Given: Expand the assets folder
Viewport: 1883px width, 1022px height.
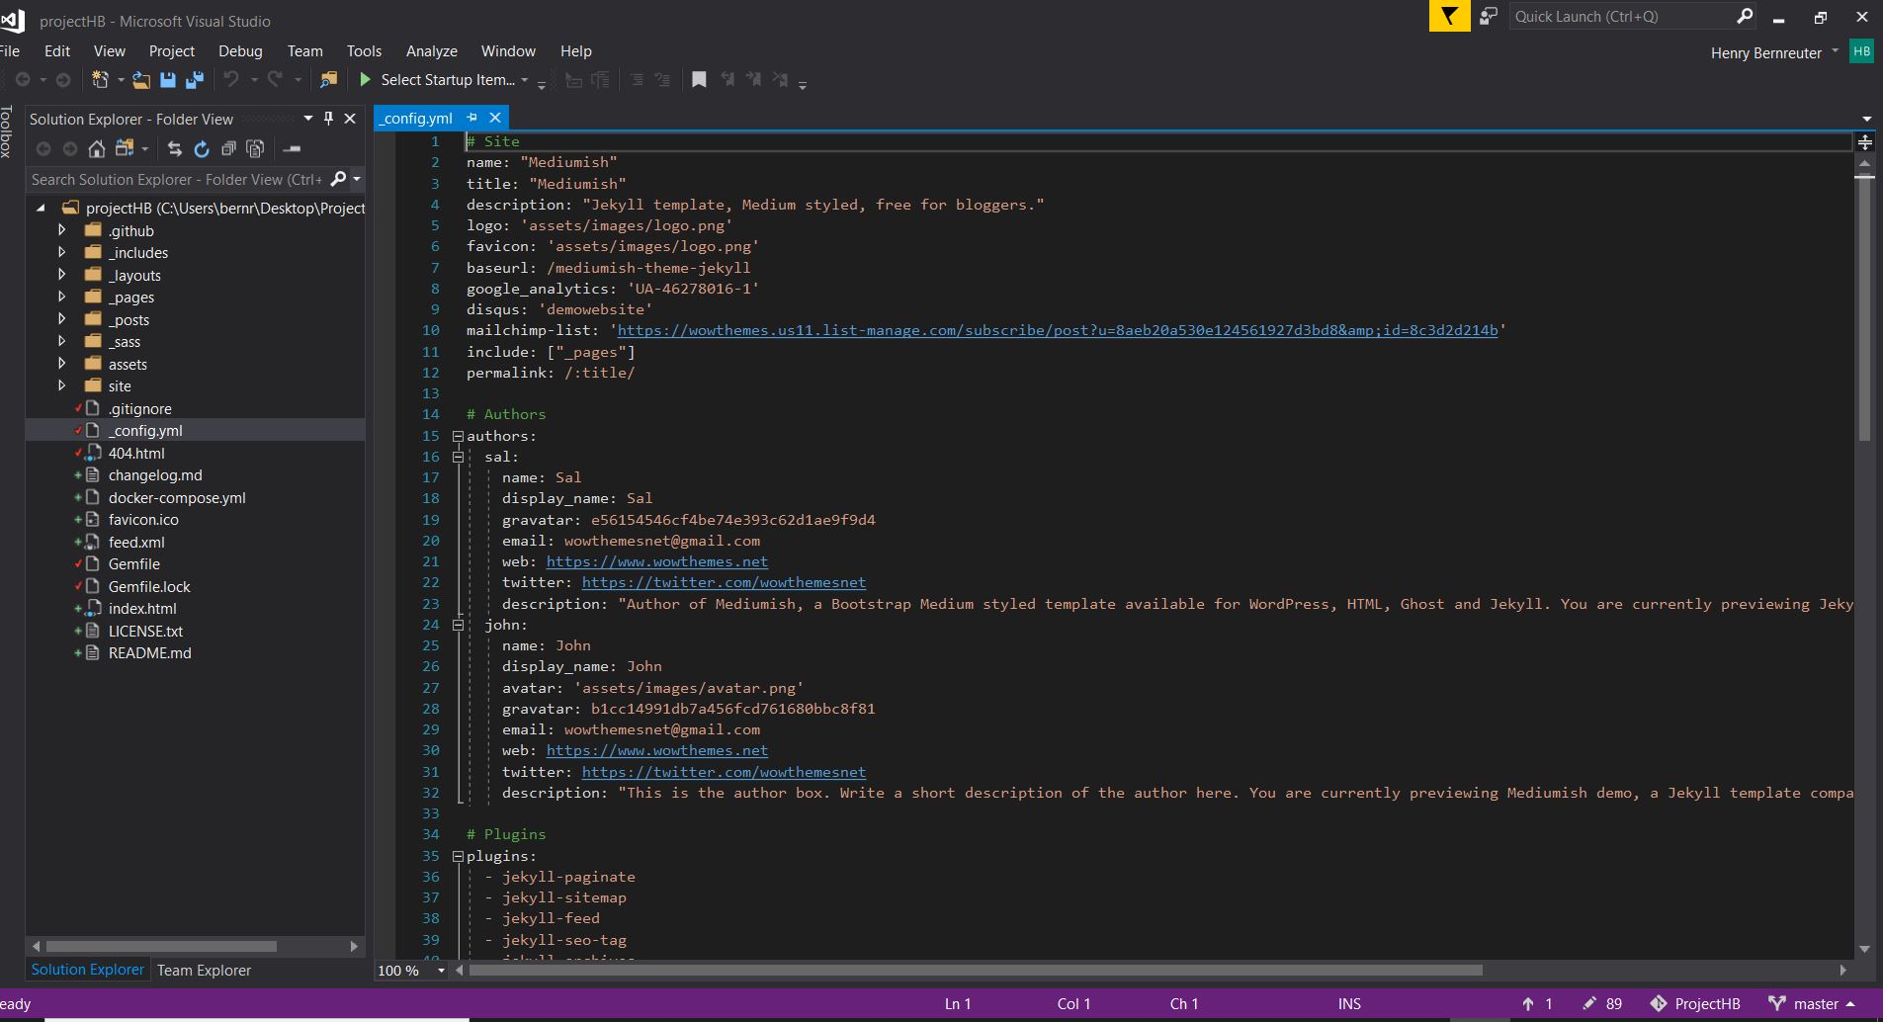Looking at the screenshot, I should [61, 364].
